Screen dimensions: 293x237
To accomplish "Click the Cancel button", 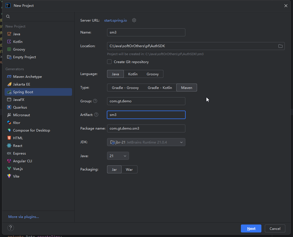I will [x=275, y=228].
